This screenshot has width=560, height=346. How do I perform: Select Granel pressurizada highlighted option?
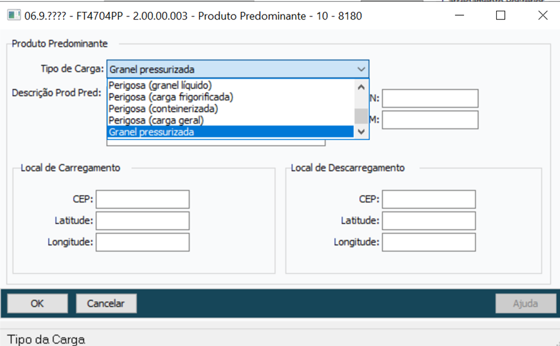click(x=152, y=132)
